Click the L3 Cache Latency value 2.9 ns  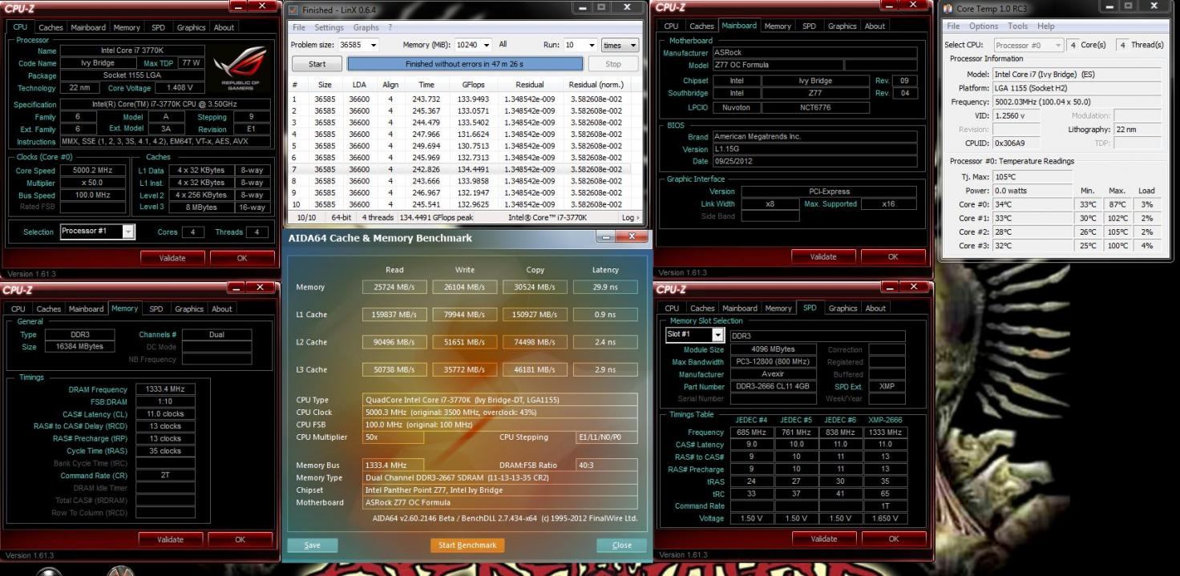pos(605,370)
